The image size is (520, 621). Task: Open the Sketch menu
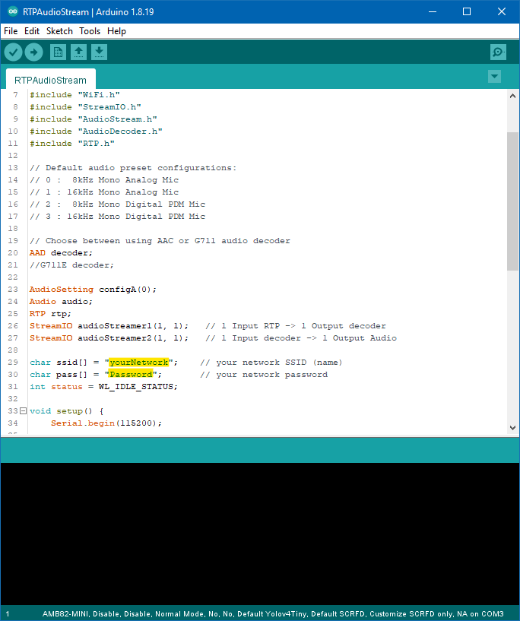click(59, 31)
